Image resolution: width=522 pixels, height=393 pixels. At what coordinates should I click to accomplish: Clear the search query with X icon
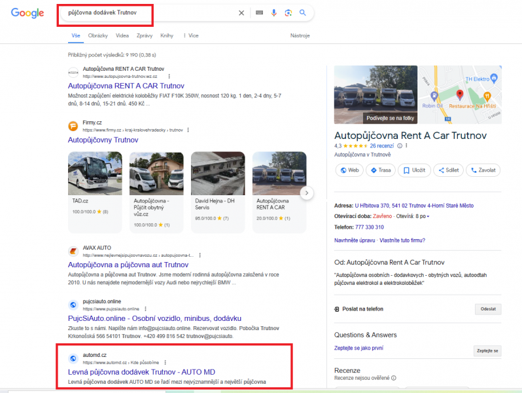241,13
